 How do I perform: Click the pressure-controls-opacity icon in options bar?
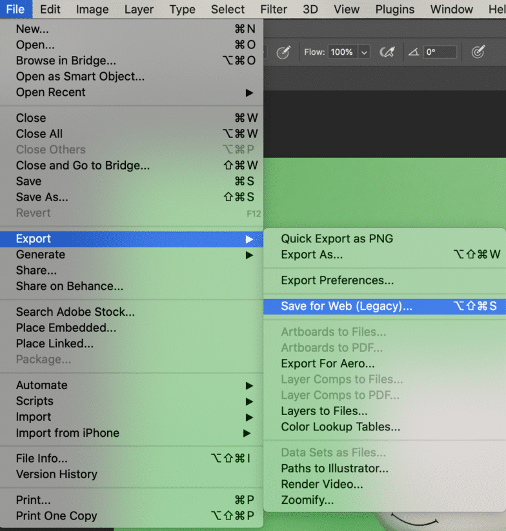click(283, 52)
